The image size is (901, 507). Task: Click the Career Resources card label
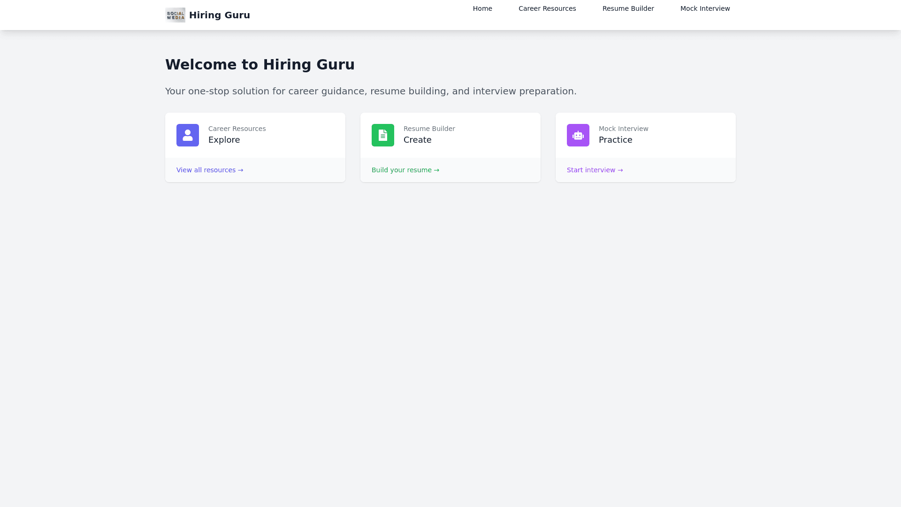click(237, 129)
